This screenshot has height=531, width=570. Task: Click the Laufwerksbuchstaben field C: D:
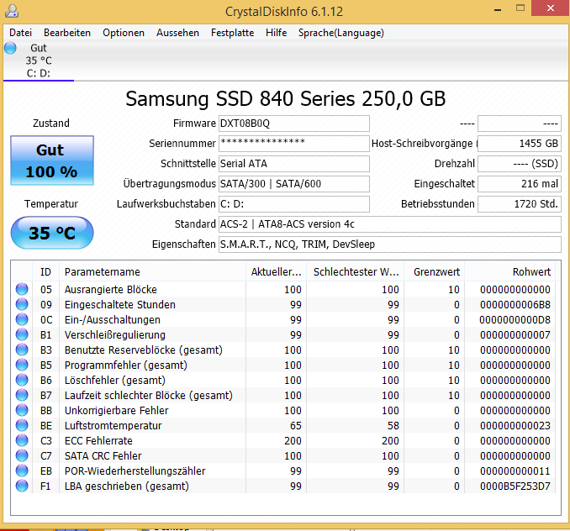point(294,204)
